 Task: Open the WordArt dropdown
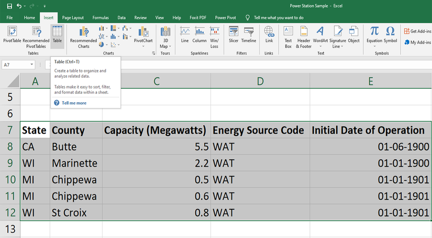(320, 46)
